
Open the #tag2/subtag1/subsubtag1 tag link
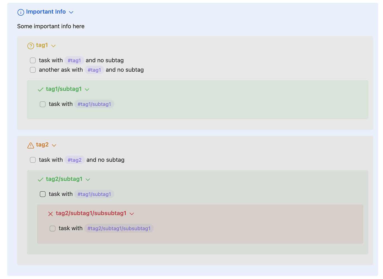[119, 228]
